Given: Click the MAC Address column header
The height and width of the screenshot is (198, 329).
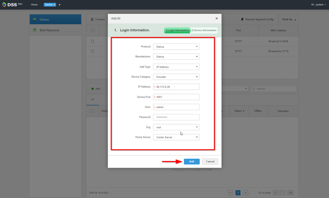Looking at the screenshot, I should pos(278,30).
